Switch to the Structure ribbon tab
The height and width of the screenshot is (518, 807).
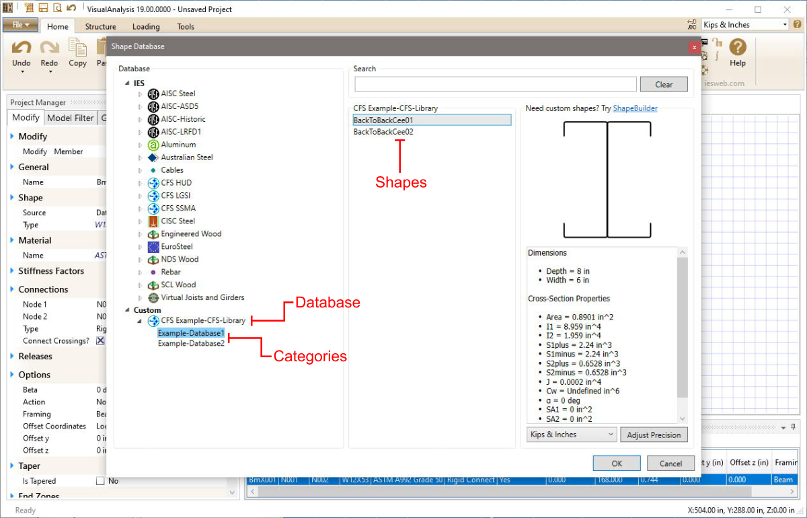click(x=100, y=27)
